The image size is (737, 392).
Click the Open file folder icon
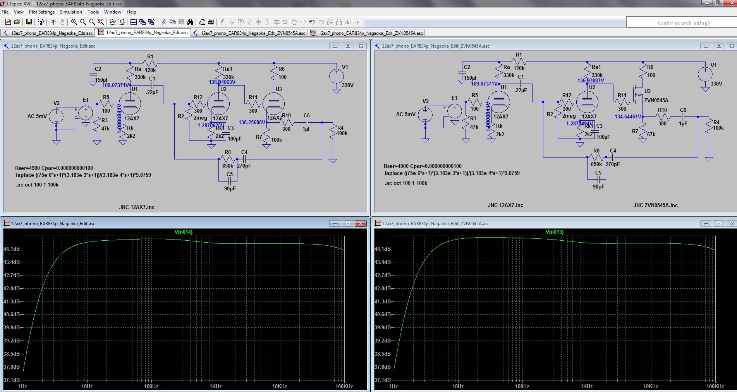17,22
